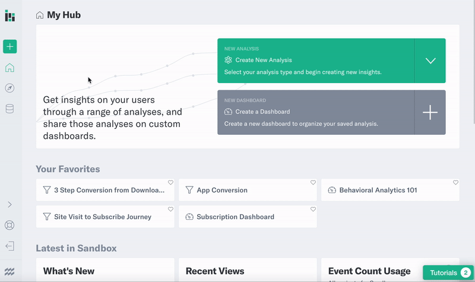Click the home icon beside My Hub title
Viewport: 475px width, 282px height.
(40, 15)
